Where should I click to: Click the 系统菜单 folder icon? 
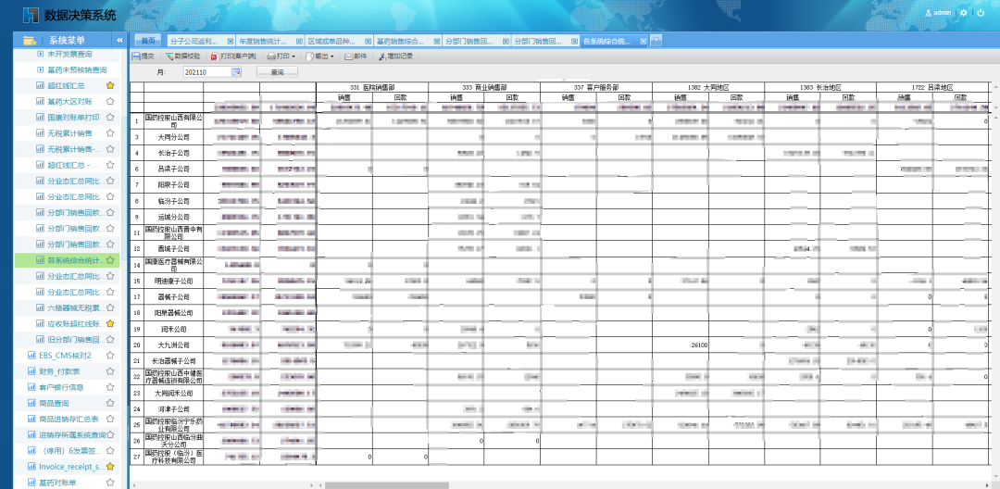30,40
